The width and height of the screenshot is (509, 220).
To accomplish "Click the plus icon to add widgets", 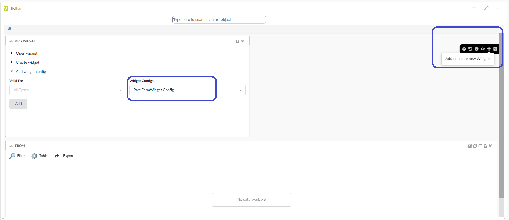I will (489, 49).
